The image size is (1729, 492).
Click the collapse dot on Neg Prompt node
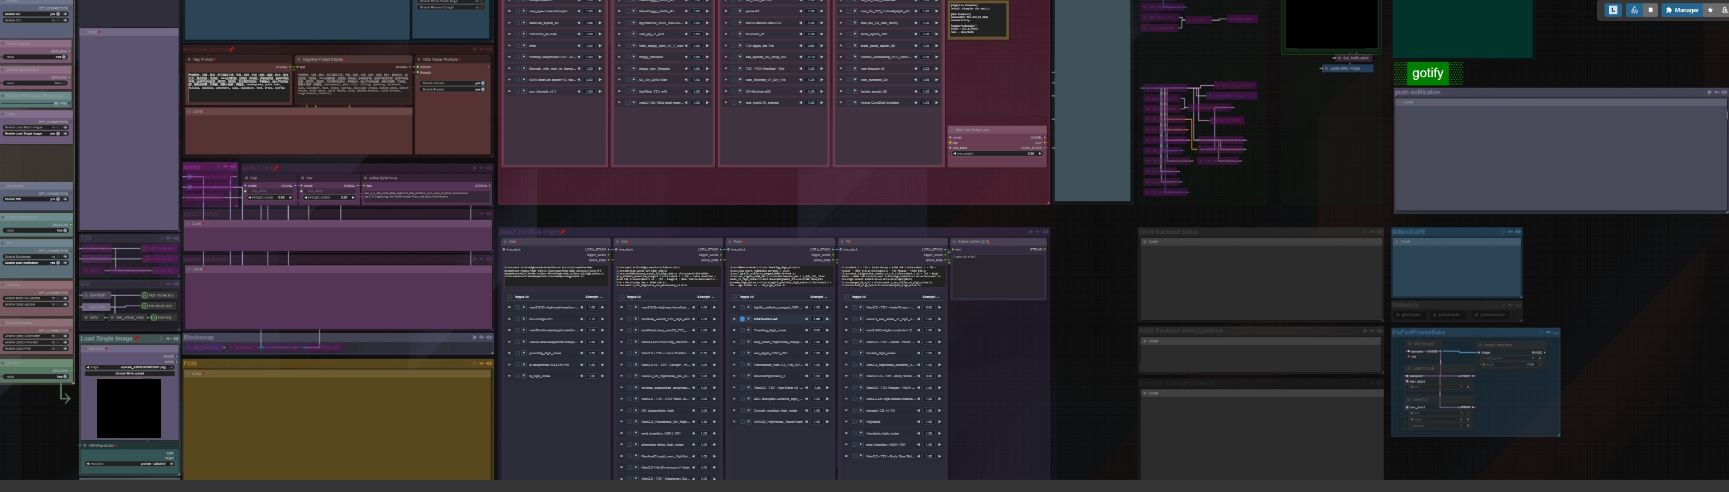point(189,60)
